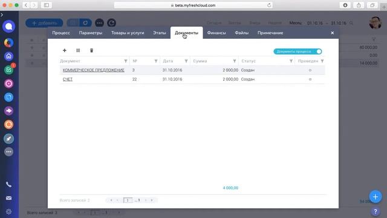Open the Примечание tab
This screenshot has height=218, width=387.
pos(270,33)
